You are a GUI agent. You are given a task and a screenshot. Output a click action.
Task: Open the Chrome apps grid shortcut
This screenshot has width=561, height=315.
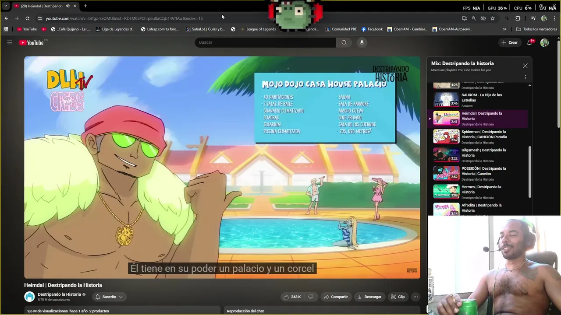6,29
